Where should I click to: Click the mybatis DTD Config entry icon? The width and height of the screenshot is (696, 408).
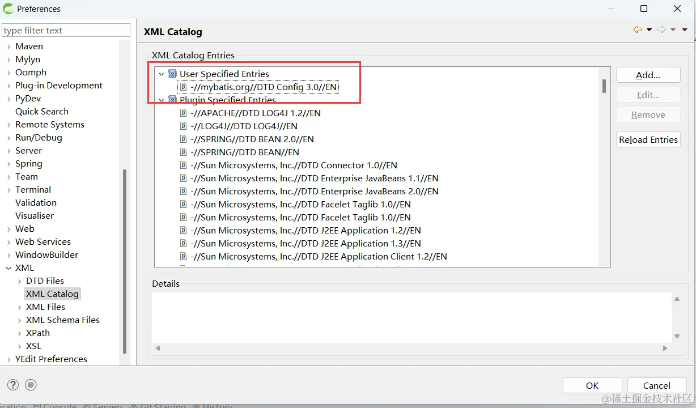pos(183,87)
